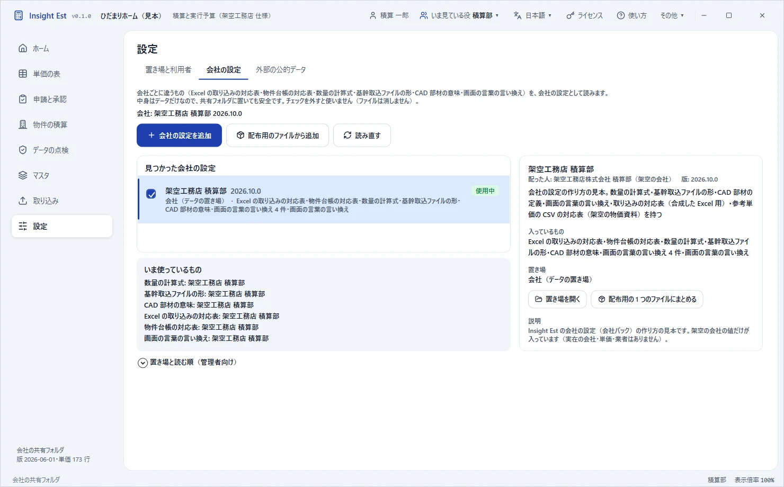The height and width of the screenshot is (487, 784).
Task: Select the 会社の設定 tab
Action: pos(224,69)
